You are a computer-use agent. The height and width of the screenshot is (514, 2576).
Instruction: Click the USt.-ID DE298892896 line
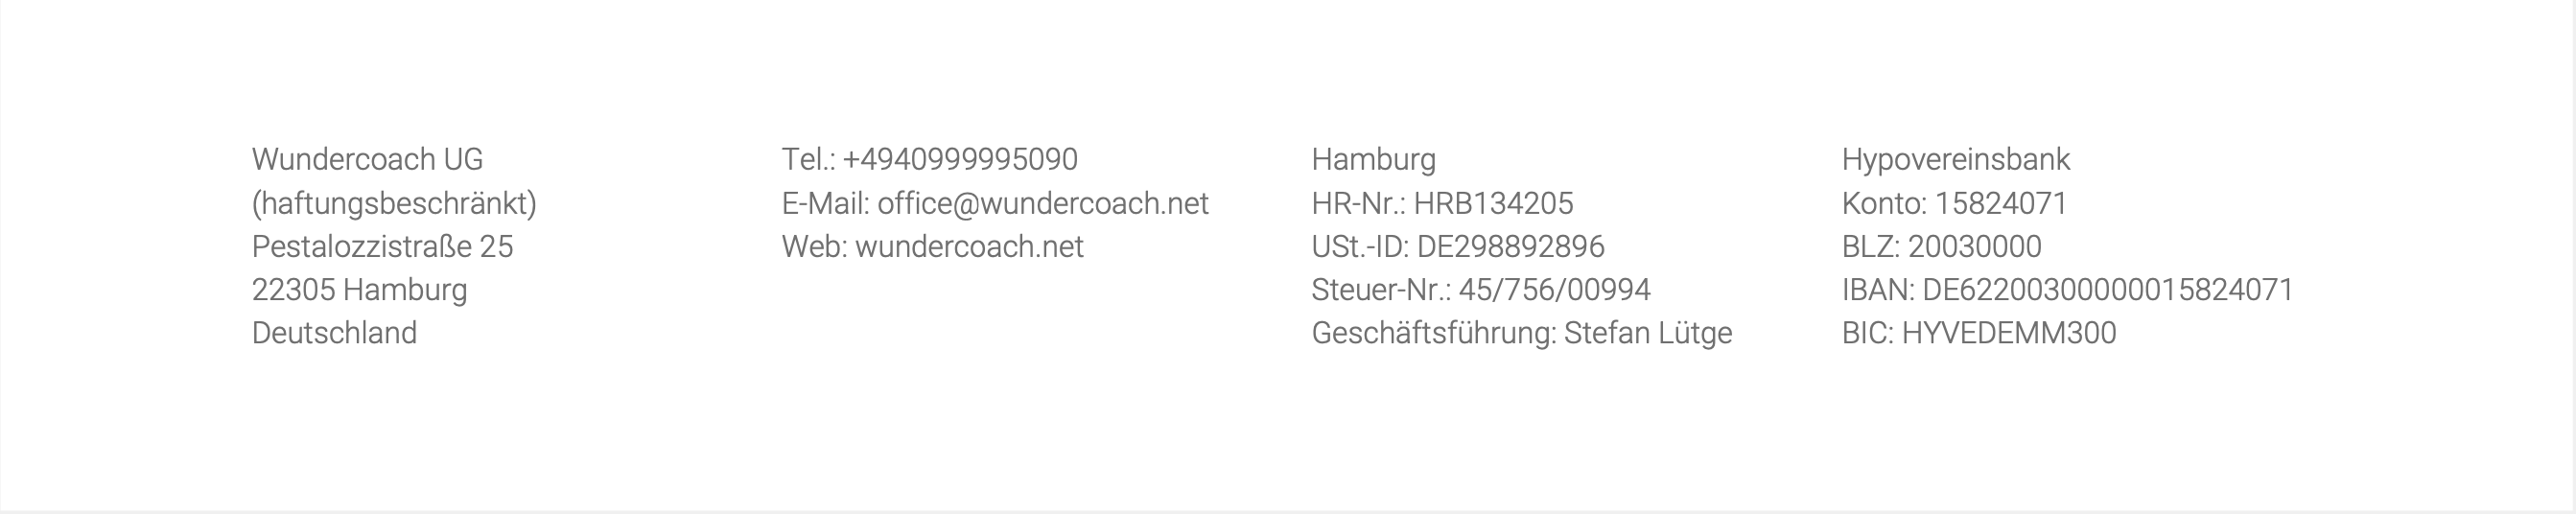pos(1458,246)
